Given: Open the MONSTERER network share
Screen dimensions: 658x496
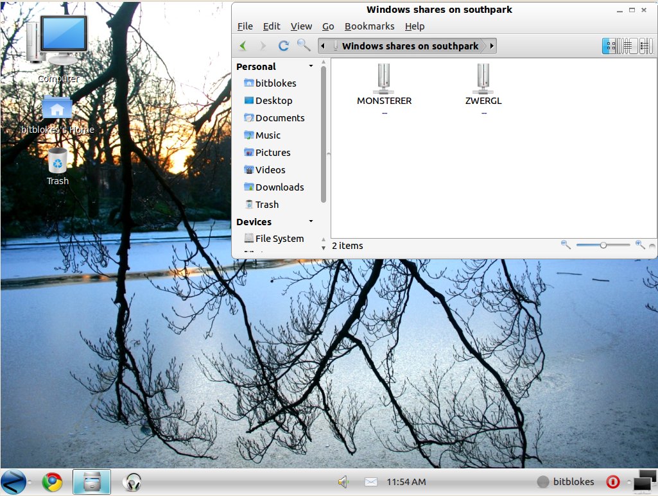Looking at the screenshot, I should pyautogui.click(x=384, y=85).
